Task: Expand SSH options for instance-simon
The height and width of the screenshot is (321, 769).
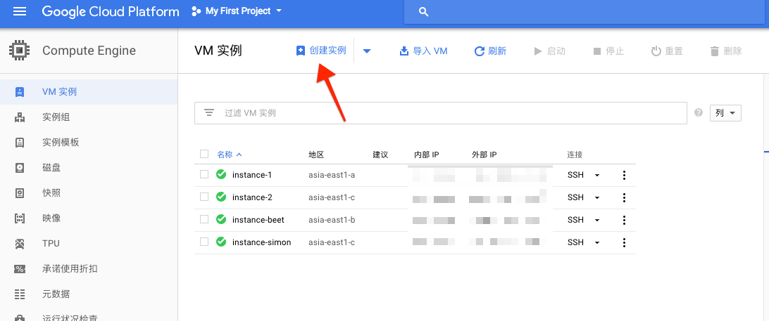Action: pos(597,242)
